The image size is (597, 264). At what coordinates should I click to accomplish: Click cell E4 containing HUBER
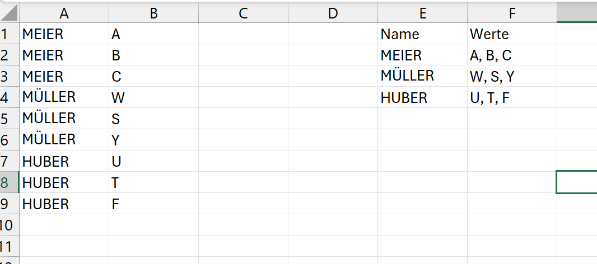423,97
